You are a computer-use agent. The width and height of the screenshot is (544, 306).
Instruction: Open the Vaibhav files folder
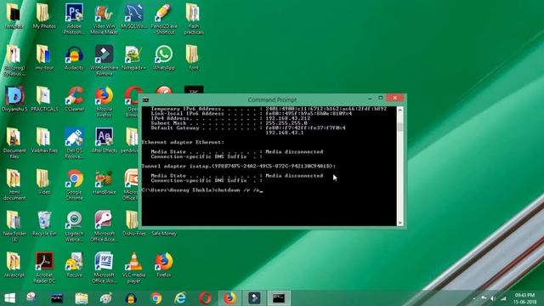coord(44,140)
